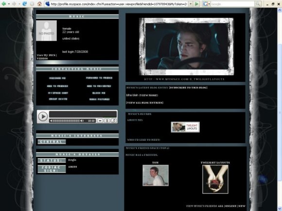Click Add to Friends link
This screenshot has width=282, height=211.
tap(57, 86)
